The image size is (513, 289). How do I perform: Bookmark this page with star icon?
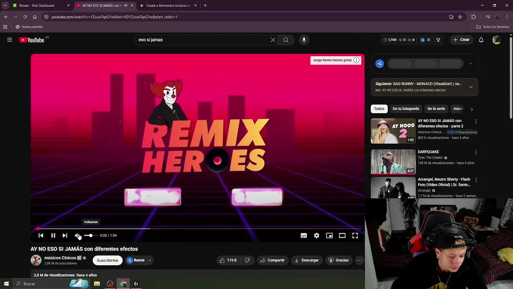point(460,17)
